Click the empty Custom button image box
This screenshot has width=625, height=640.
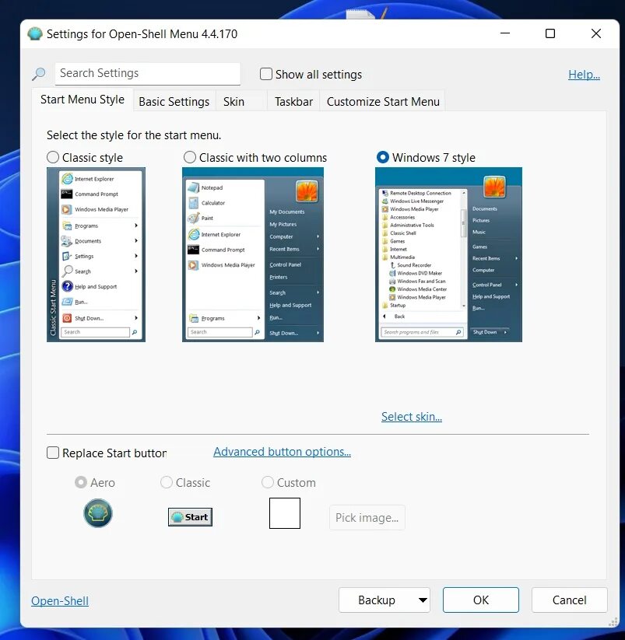285,513
